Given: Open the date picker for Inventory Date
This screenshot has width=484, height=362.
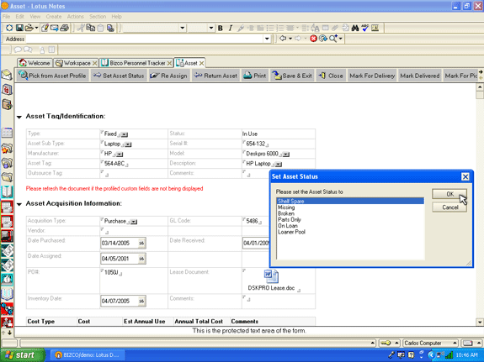Looking at the screenshot, I should point(141,301).
